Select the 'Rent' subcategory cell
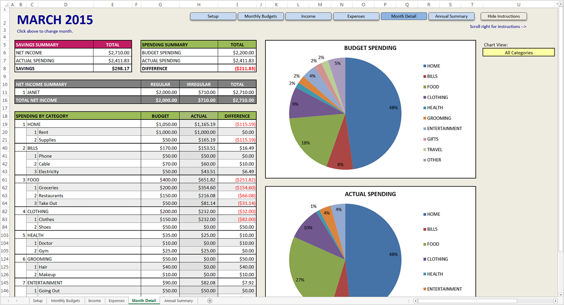This screenshot has width=564, height=305. point(89,132)
